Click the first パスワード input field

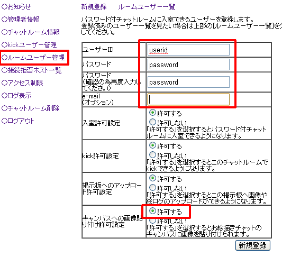click(188, 65)
